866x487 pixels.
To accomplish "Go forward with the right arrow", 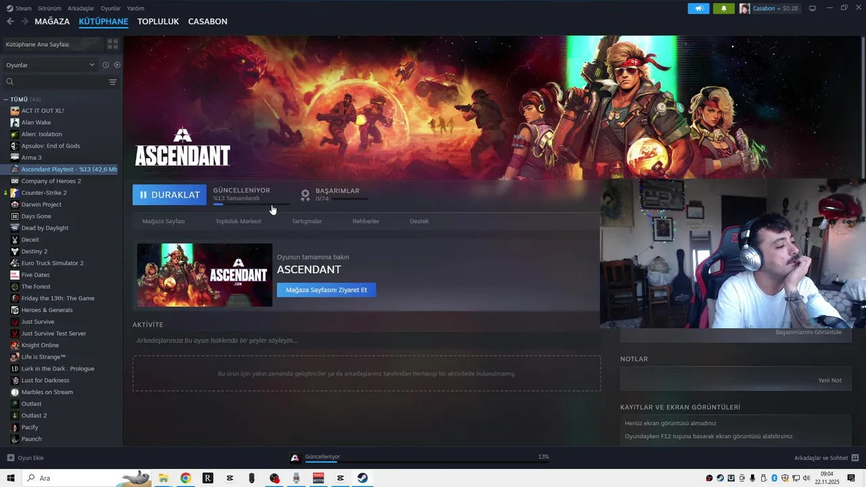I will click(x=25, y=22).
